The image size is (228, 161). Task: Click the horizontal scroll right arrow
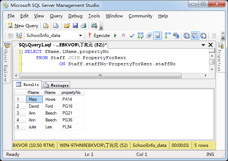click(x=205, y=75)
